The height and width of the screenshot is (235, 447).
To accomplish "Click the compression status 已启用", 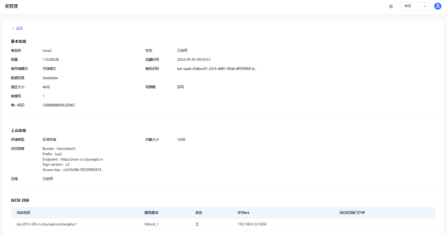I will (x=48, y=179).
